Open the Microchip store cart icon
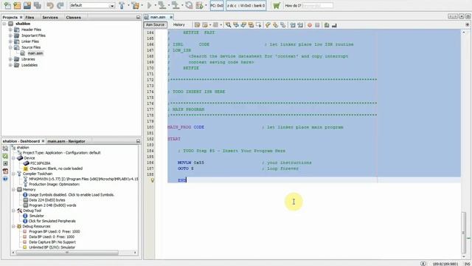This screenshot has width=472, height=266. [277, 5]
